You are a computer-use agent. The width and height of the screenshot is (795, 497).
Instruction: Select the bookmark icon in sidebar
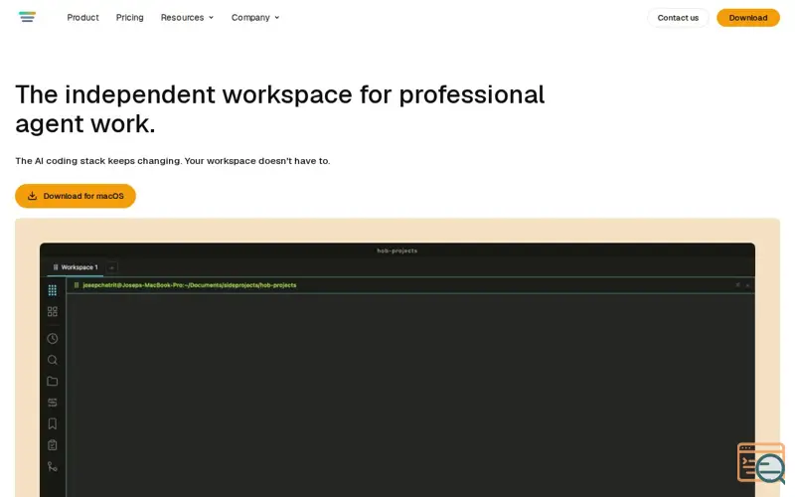tap(53, 424)
